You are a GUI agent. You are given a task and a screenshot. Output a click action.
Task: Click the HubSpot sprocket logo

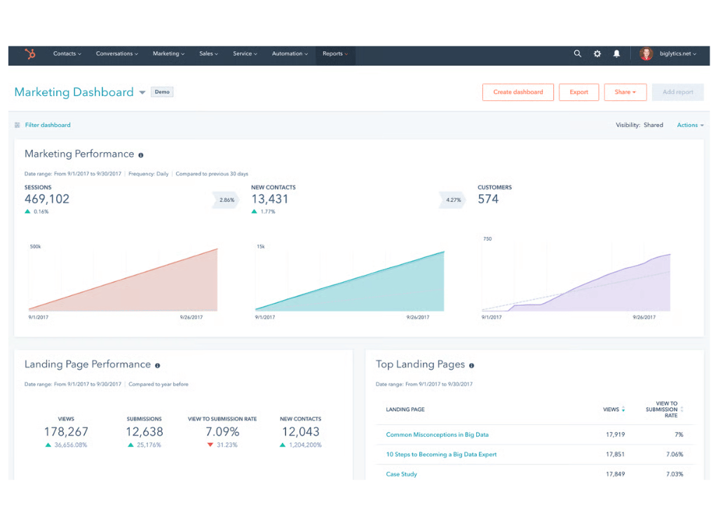(29, 53)
